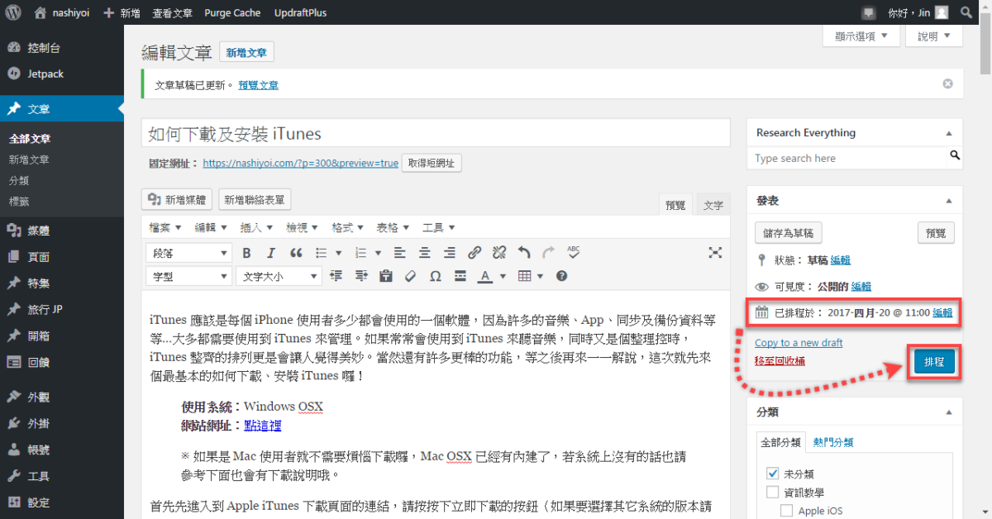Run the spellcheck tool
The height and width of the screenshot is (519, 992).
574,253
